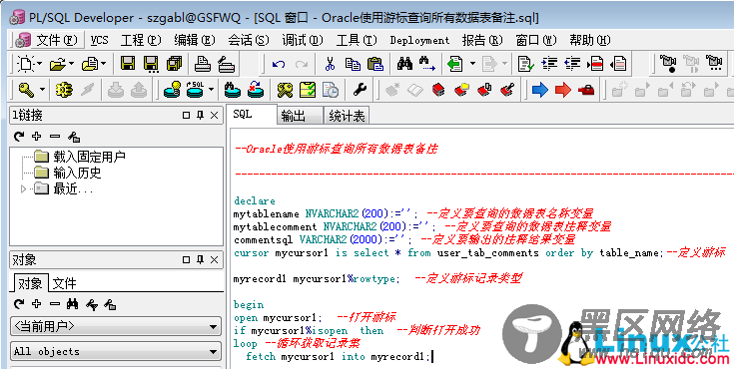The image size is (734, 369).
Task: Comment selection with red-striped page icon
Action: tap(596, 64)
